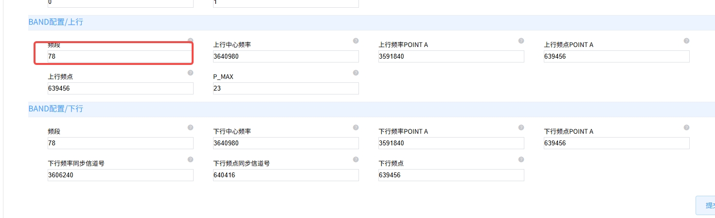
Task: Click the 提交 submit button
Action: pyautogui.click(x=706, y=205)
